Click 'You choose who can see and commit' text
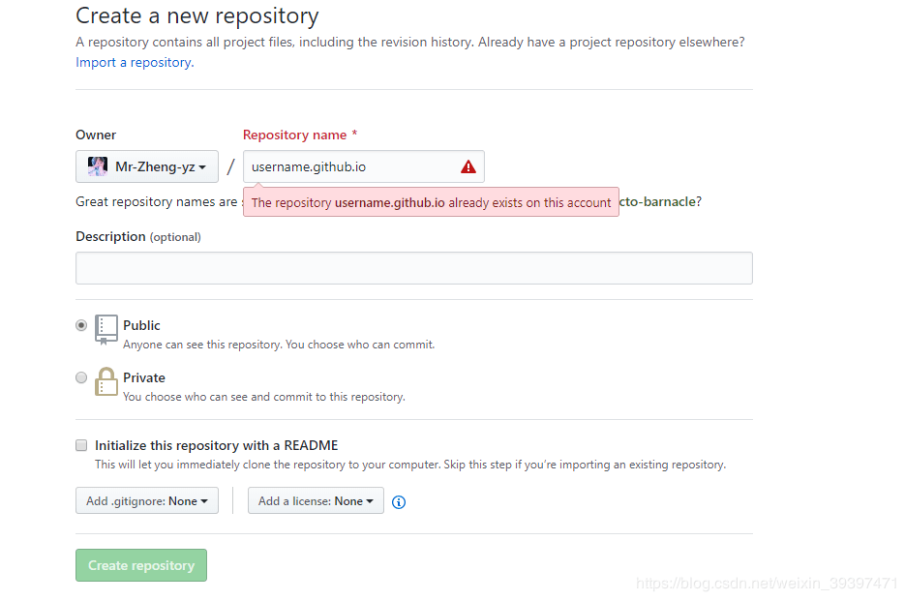Image resolution: width=905 pixels, height=601 pixels. point(264,397)
